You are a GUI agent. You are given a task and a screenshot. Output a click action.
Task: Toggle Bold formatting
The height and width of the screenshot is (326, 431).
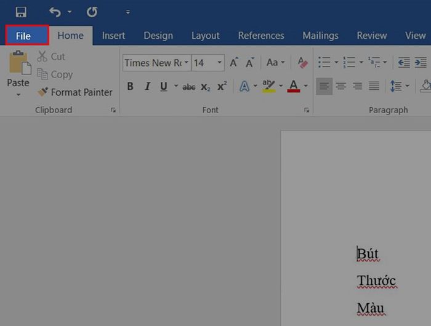130,86
